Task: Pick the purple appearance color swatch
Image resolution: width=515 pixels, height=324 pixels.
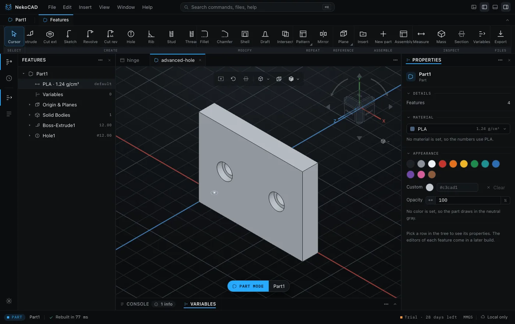Action: click(x=411, y=175)
